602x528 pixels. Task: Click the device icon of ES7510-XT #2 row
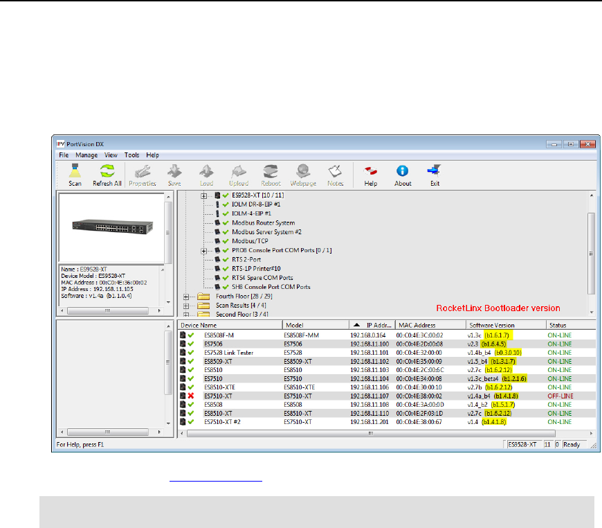(x=183, y=422)
